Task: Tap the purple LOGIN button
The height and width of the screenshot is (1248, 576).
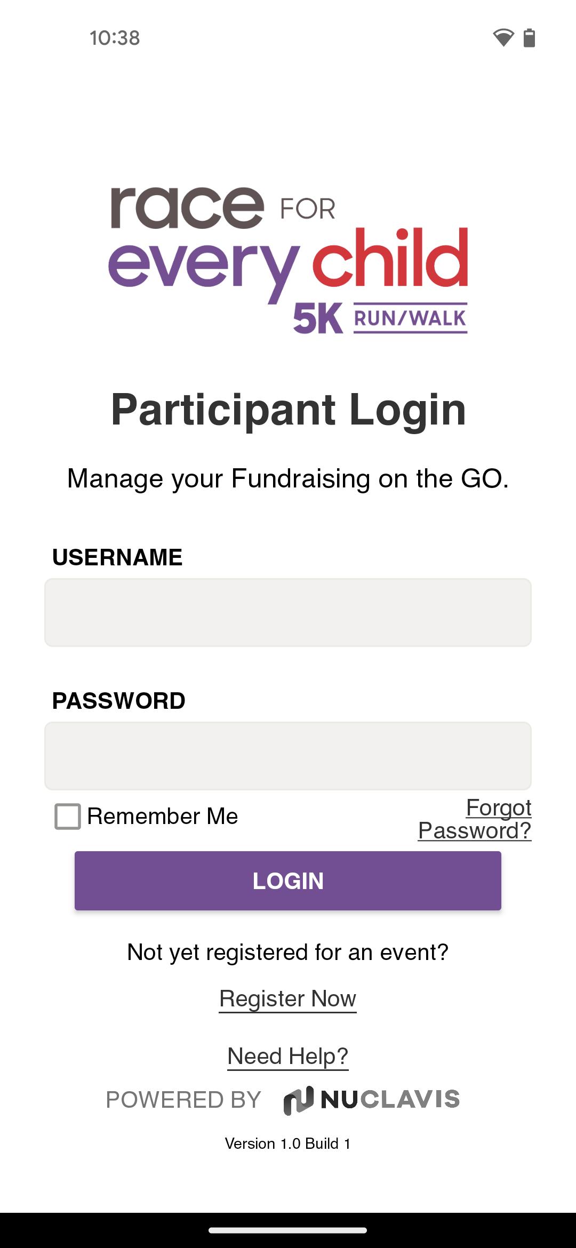Action: [288, 881]
